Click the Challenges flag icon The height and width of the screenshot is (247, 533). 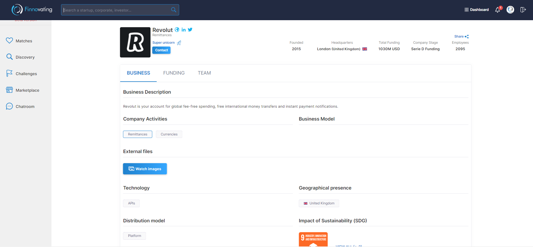click(x=9, y=73)
